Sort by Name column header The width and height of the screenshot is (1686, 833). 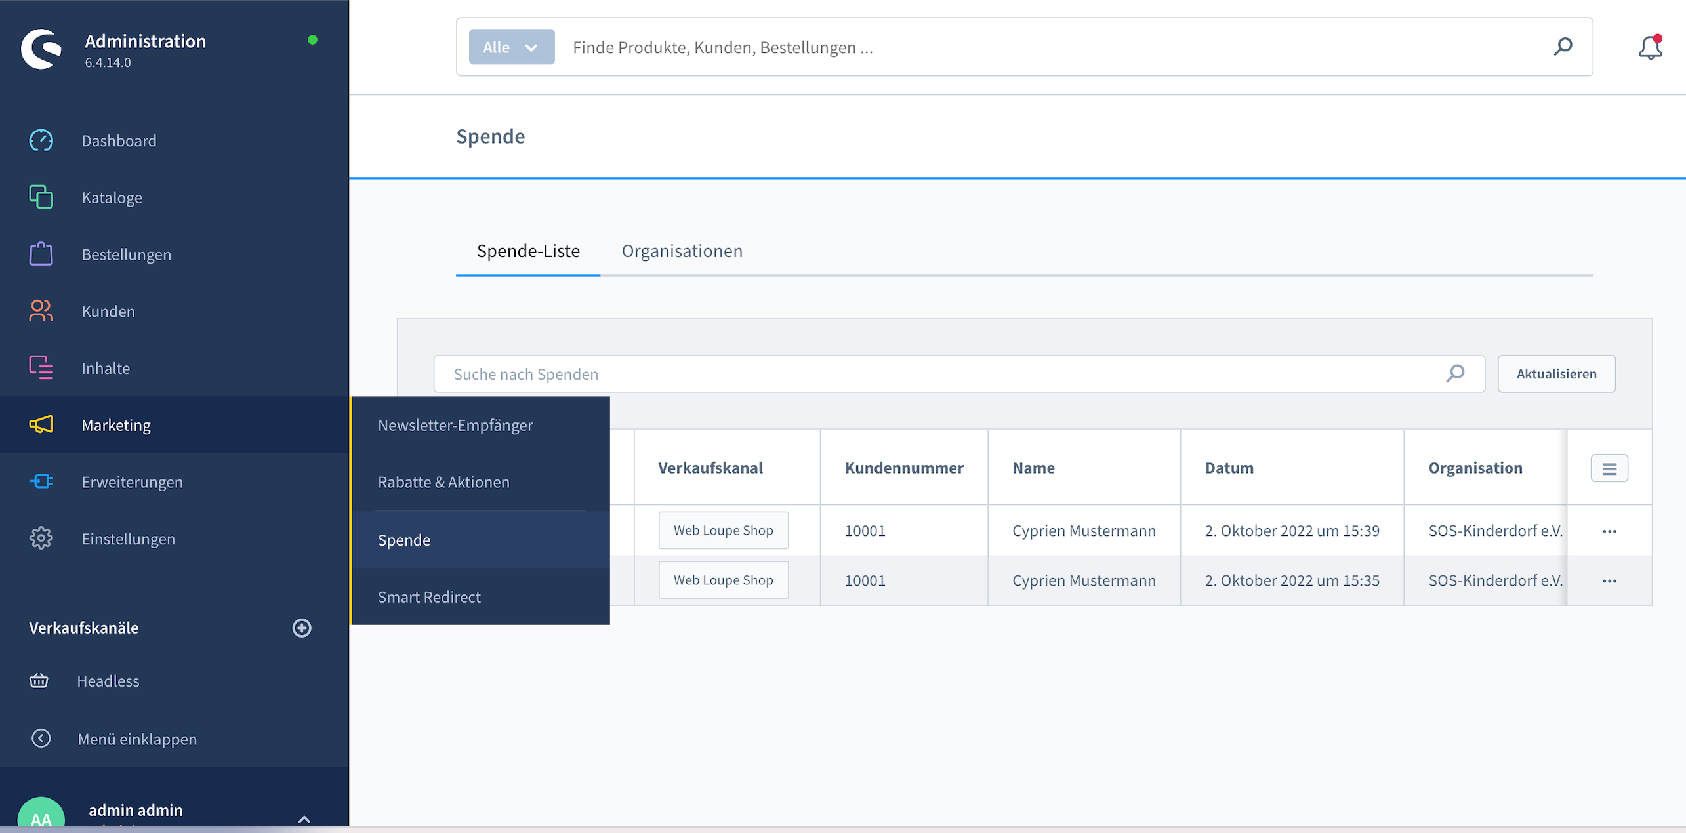[1033, 468]
